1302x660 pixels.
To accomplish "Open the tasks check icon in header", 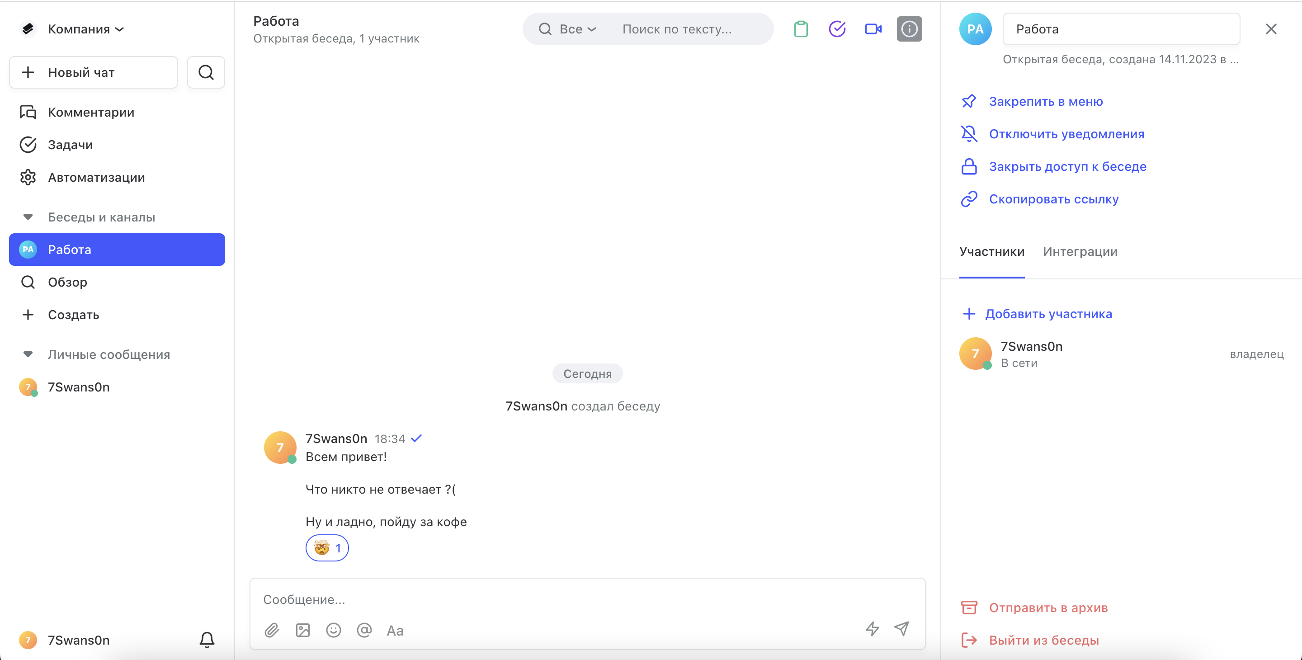I will 838,29.
